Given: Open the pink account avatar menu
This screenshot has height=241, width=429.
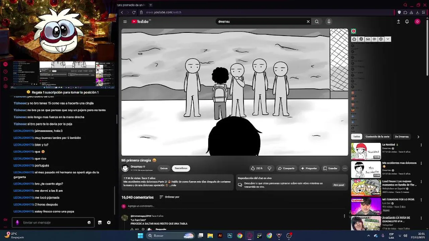Looking at the screenshot, I should coord(417,21).
